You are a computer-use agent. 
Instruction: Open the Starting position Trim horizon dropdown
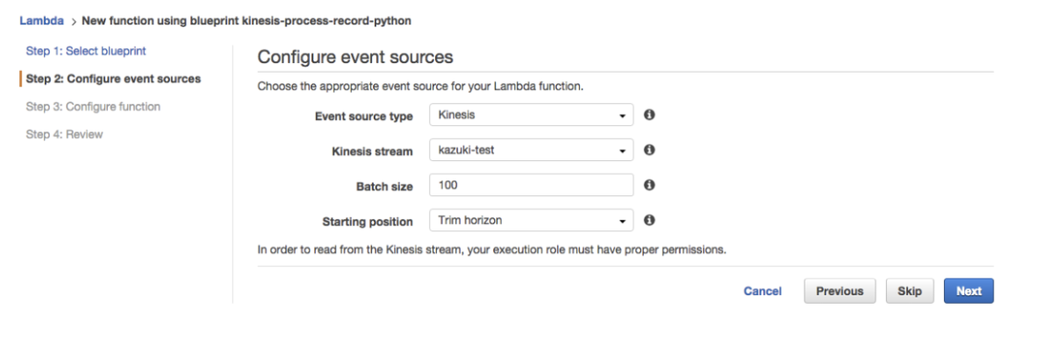[531, 221]
